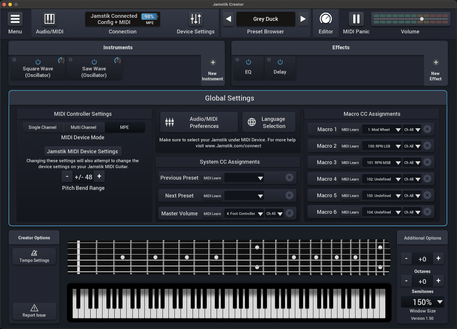Clear Next Preset CC assignment
The image size is (457, 329).
click(289, 195)
